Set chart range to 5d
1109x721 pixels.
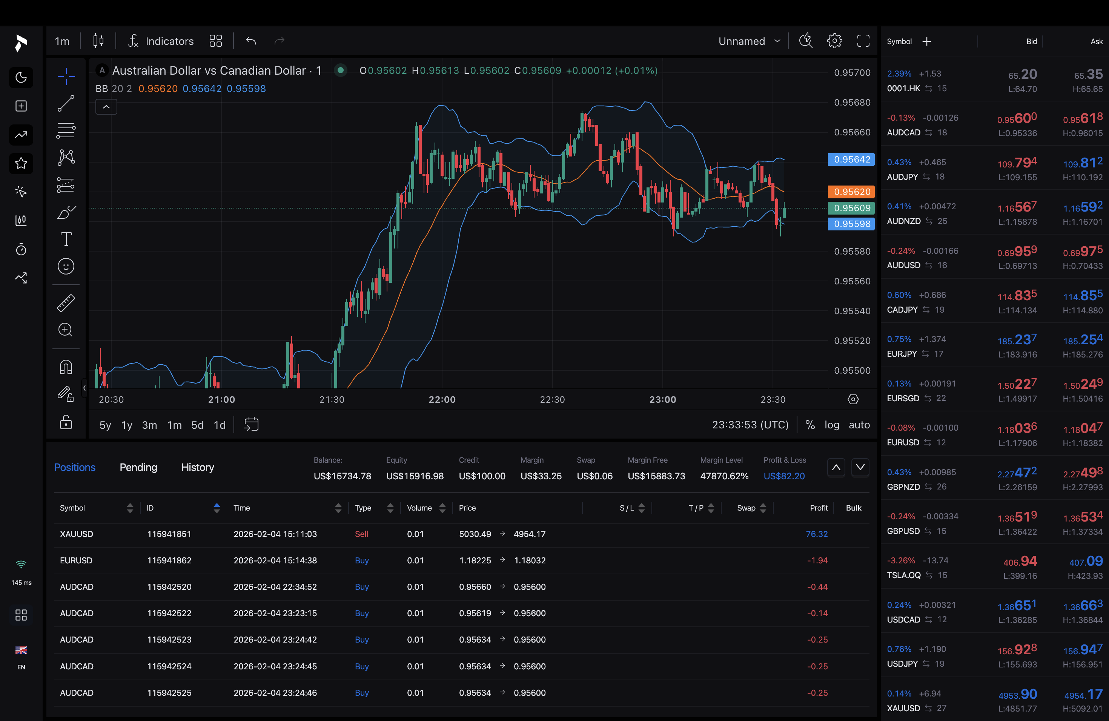click(197, 425)
